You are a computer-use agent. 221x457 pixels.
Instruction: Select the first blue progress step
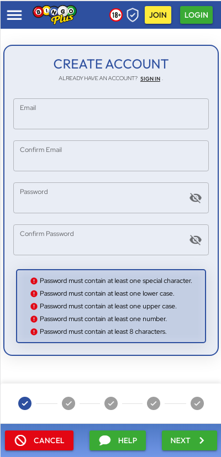(x=25, y=403)
